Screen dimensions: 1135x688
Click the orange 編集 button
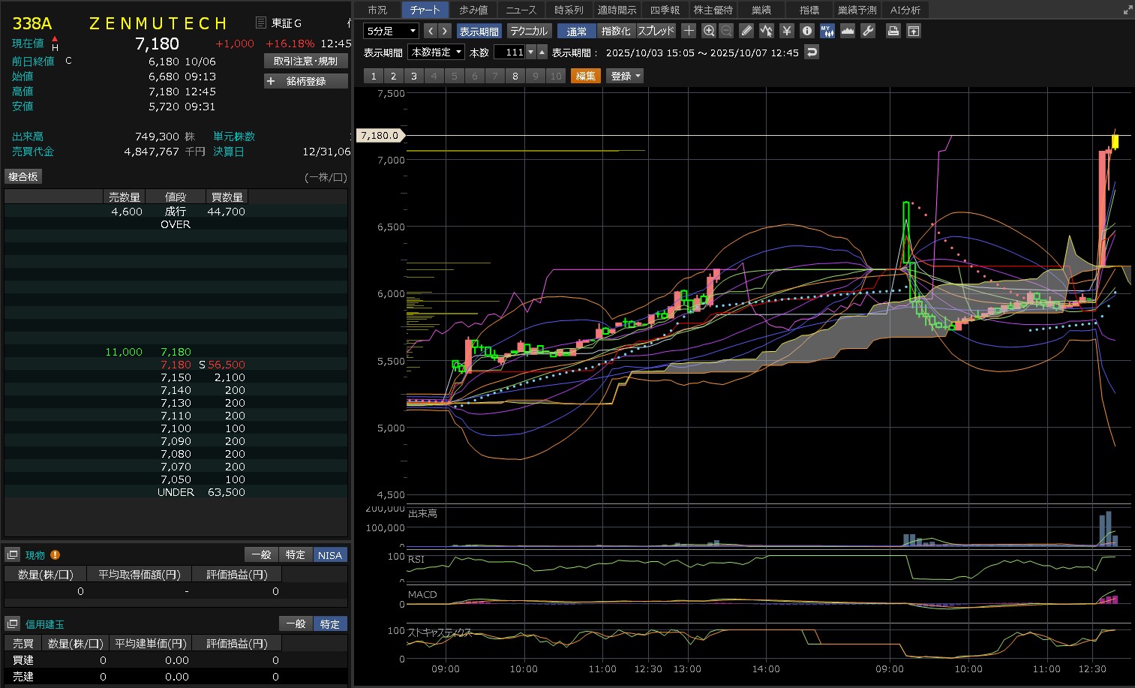pos(585,76)
